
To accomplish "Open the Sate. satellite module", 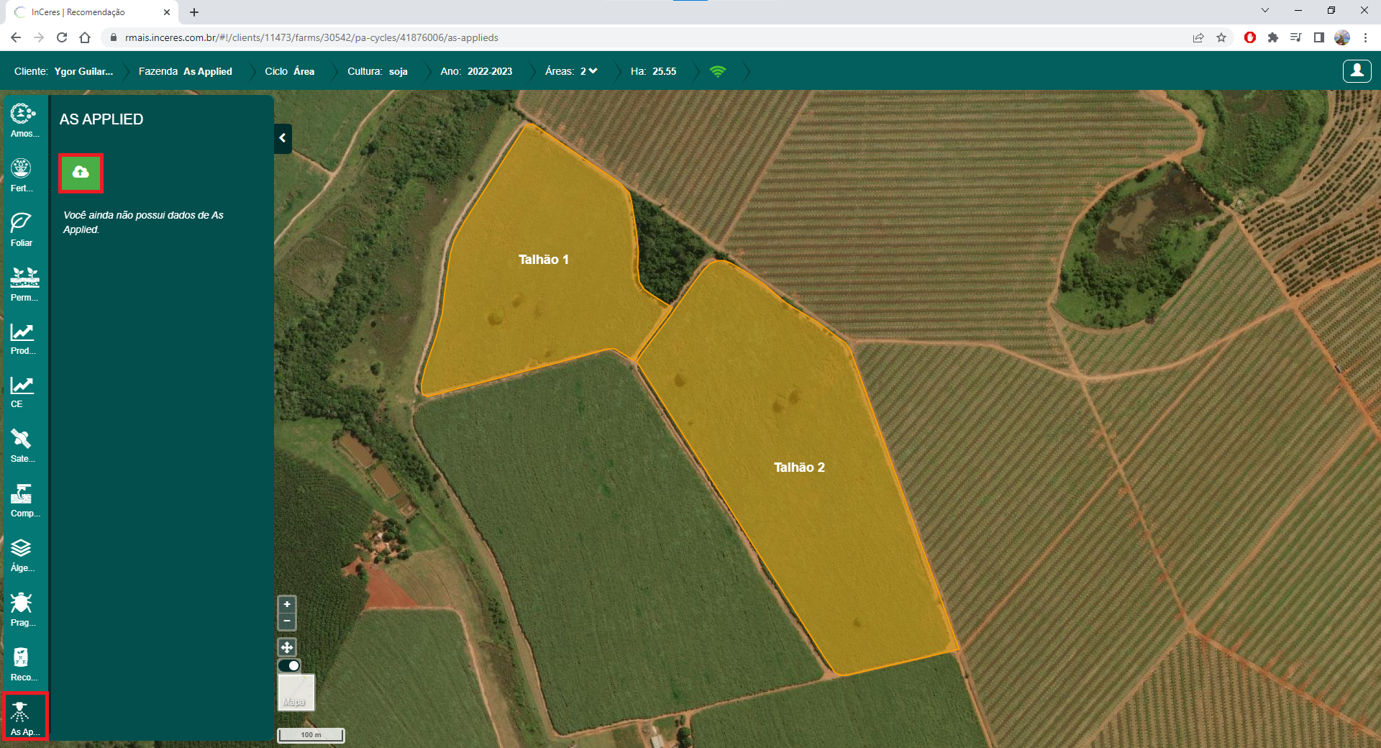I will coord(22,446).
